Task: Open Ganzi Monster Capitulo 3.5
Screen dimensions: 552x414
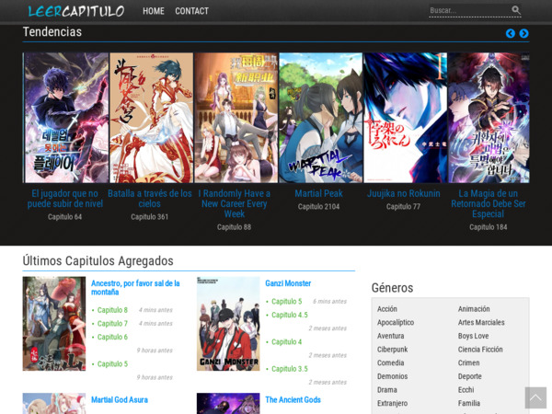Action: 290,369
